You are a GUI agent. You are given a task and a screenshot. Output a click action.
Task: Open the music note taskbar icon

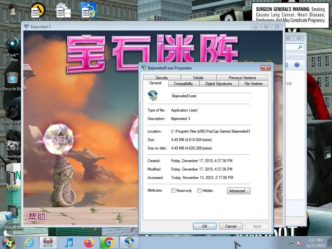pos(69,243)
